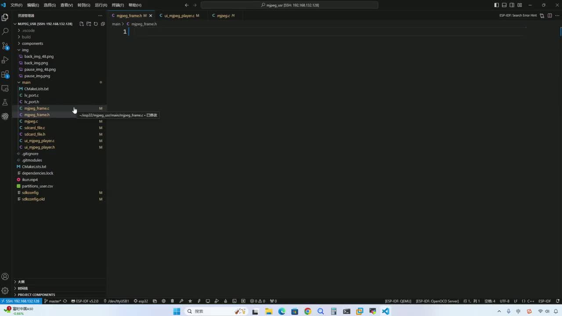Build project with wrench icon
This screenshot has height=316, width=562.
pos(181,301)
